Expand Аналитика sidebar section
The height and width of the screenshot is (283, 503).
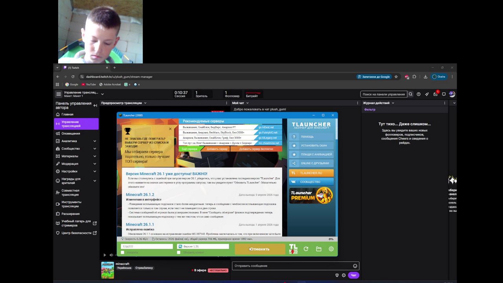click(x=95, y=141)
